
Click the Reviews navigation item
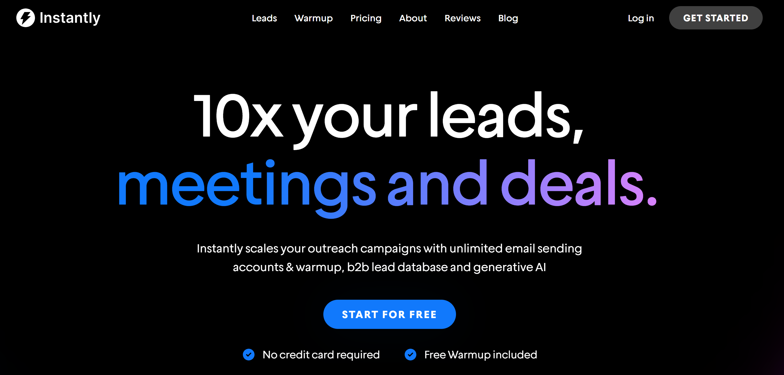(462, 18)
